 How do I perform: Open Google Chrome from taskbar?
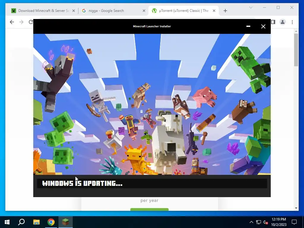pyautogui.click(x=51, y=222)
